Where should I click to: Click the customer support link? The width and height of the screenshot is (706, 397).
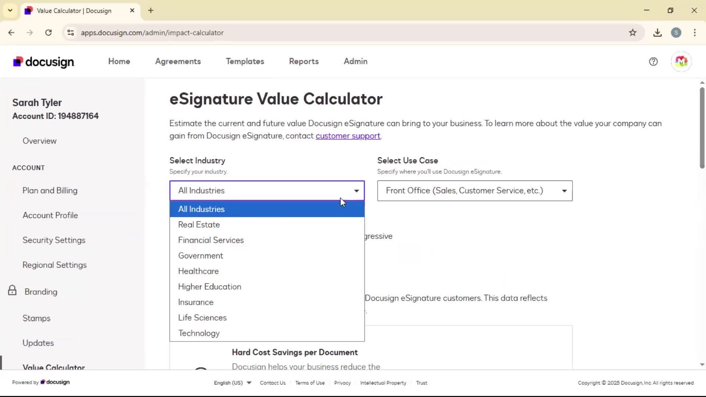348,136
